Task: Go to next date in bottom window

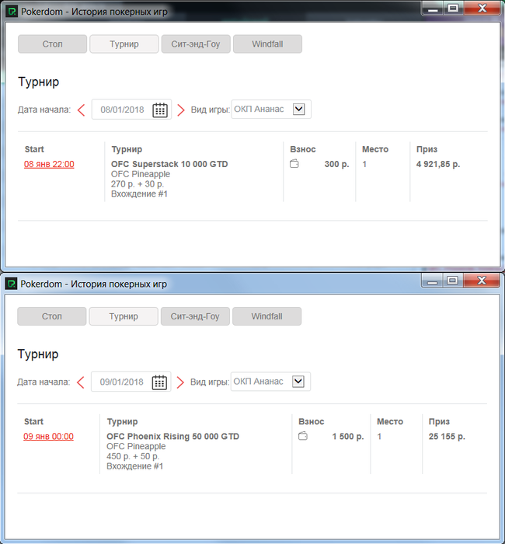Action: pos(180,382)
